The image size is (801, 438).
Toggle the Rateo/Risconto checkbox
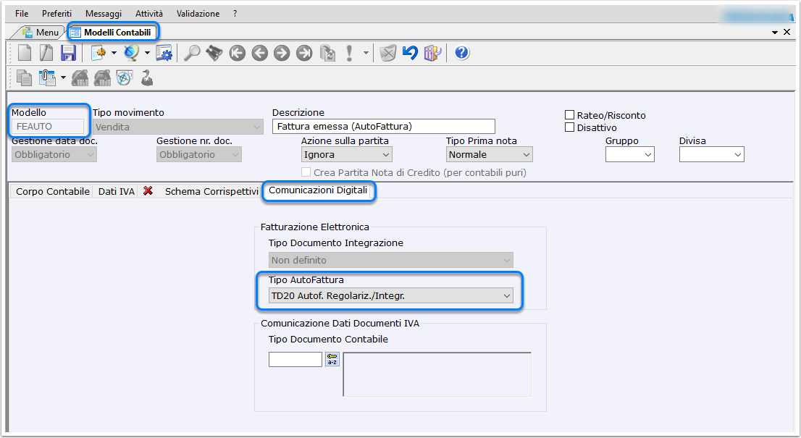[x=569, y=115]
